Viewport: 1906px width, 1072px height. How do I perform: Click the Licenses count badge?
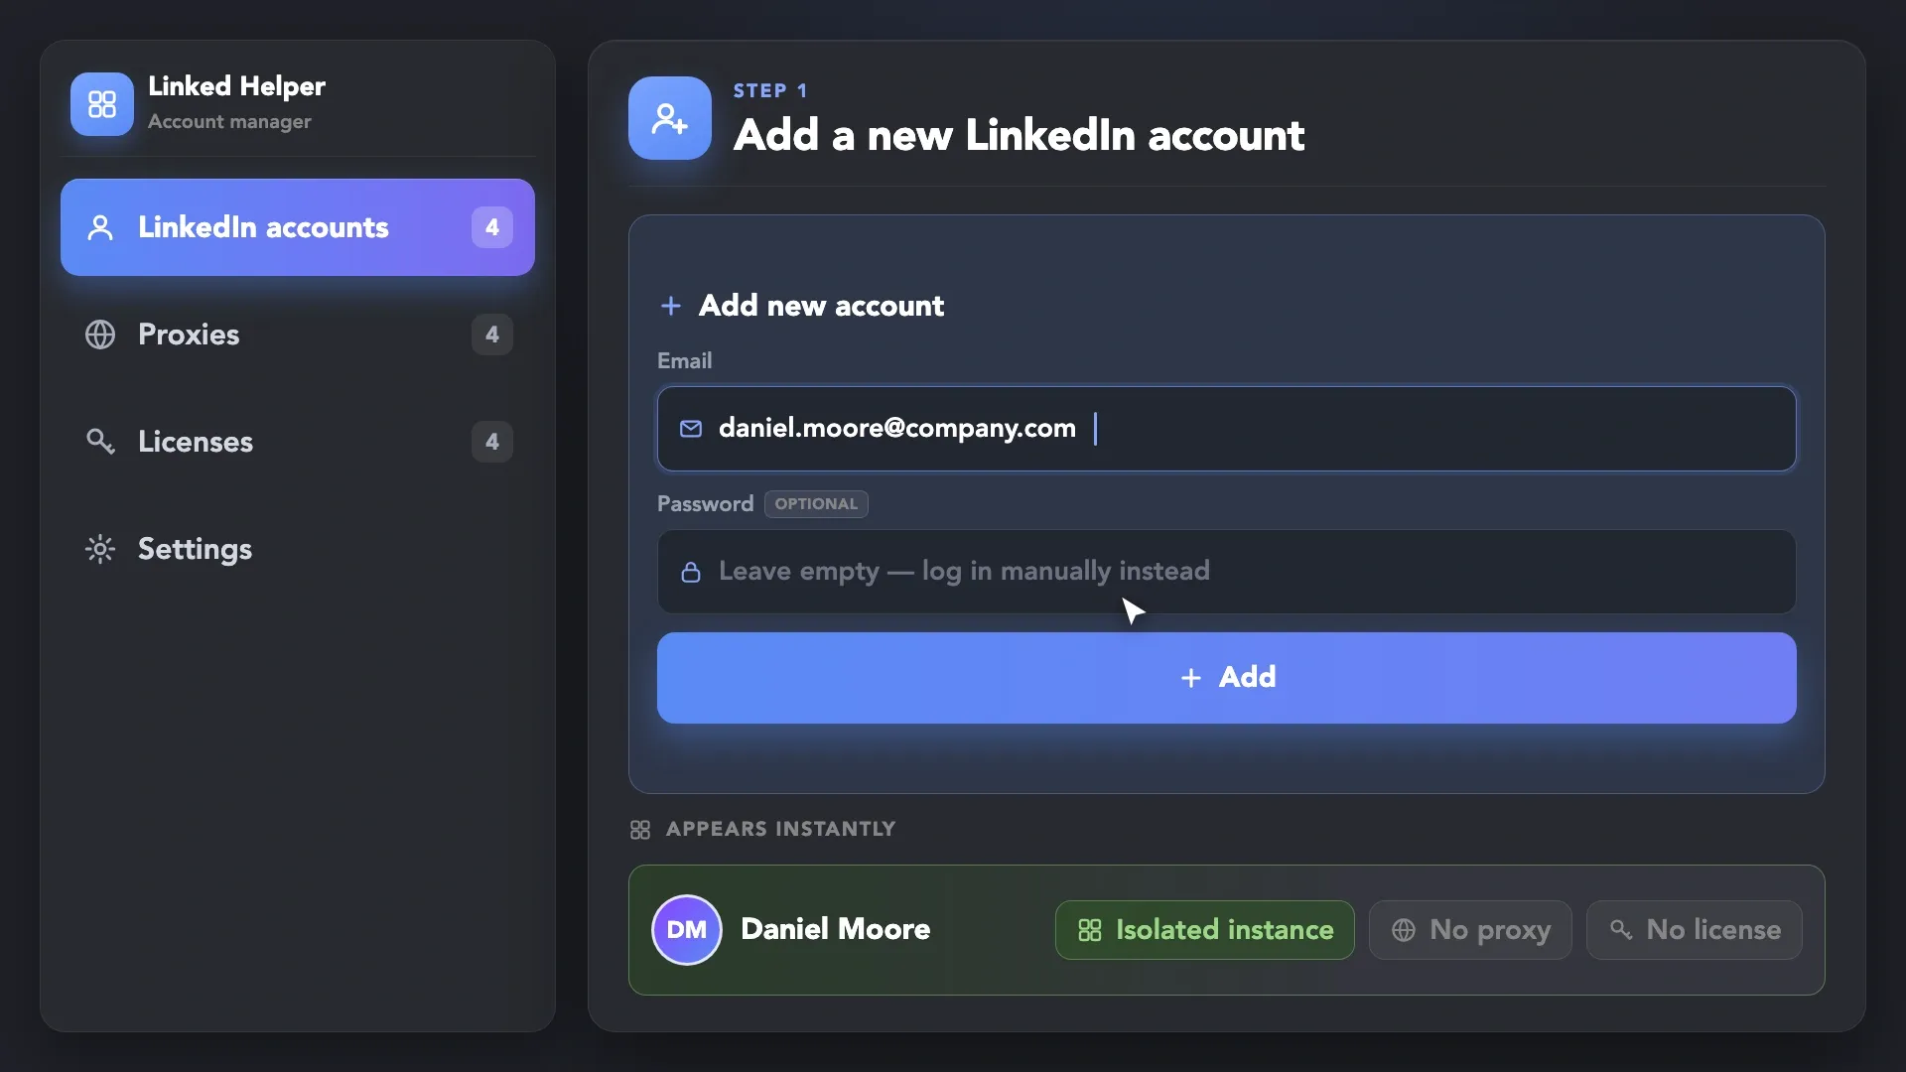492,442
